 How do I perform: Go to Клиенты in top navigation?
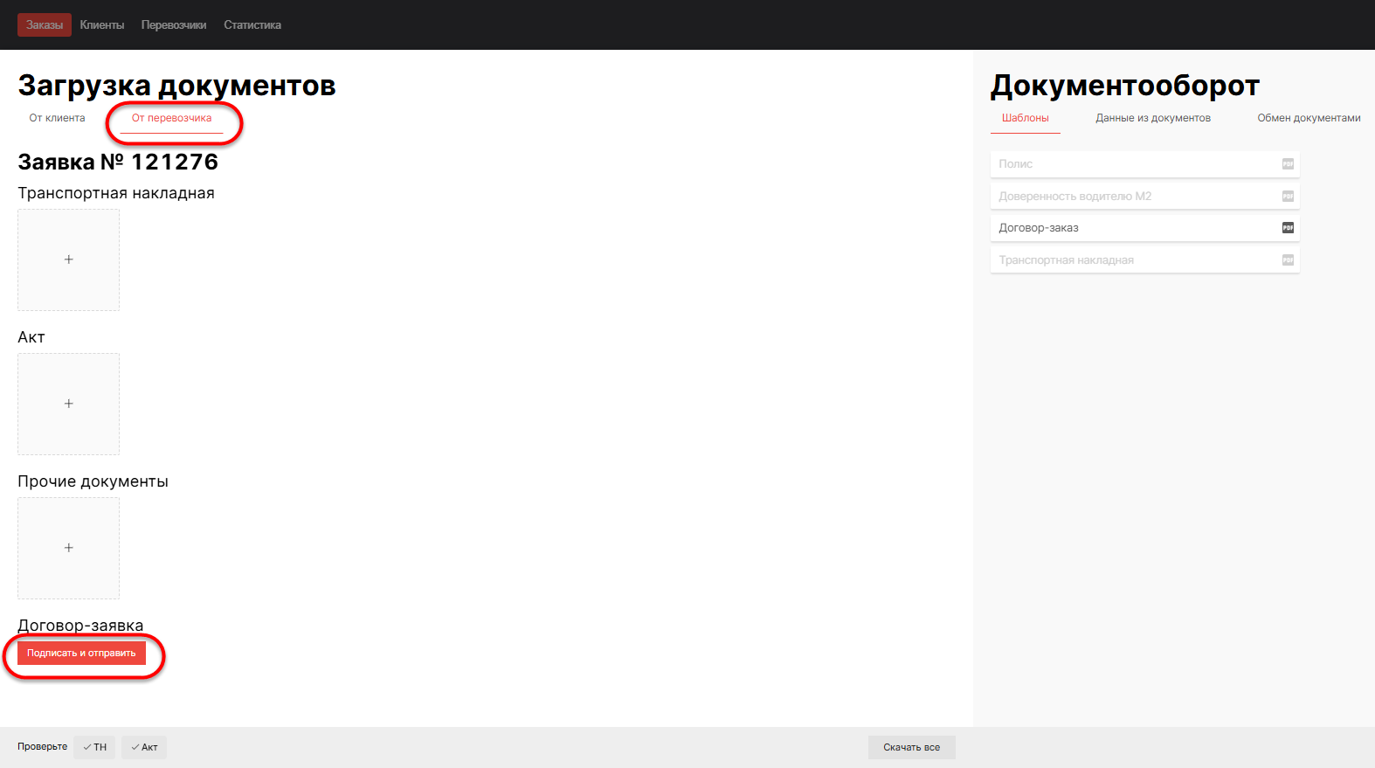[x=102, y=25]
